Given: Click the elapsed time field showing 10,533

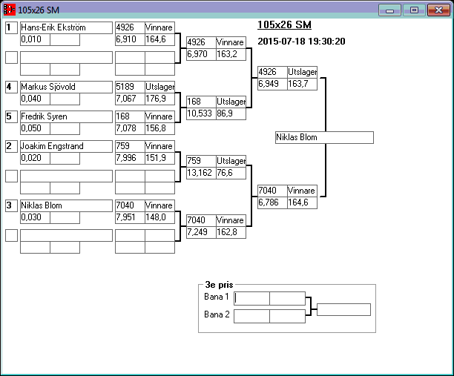Looking at the screenshot, I should 200,113.
